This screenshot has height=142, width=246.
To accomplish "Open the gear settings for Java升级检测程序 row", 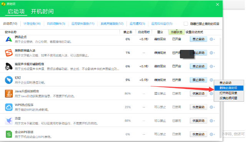I will point(211,94).
